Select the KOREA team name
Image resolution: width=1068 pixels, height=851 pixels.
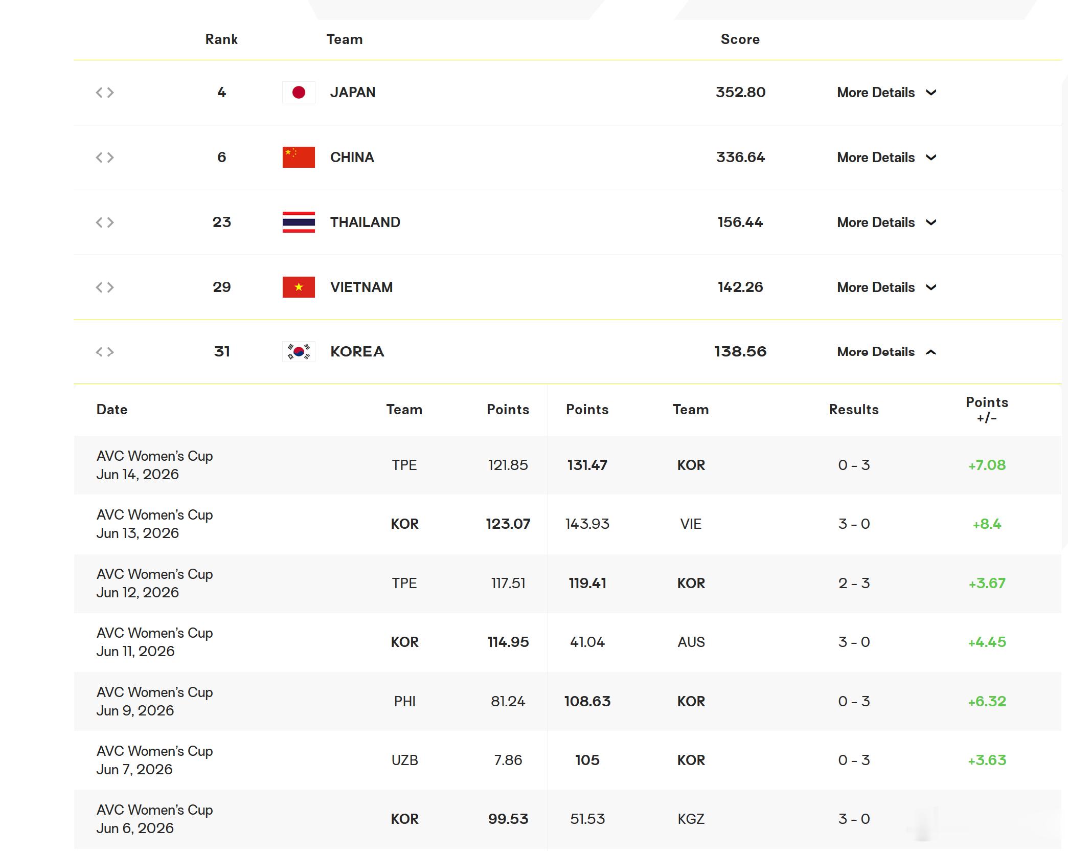point(357,351)
